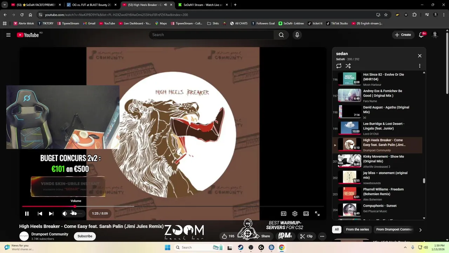The image size is (449, 253).
Task: Like the video thumbs-up button
Action: tap(228, 236)
